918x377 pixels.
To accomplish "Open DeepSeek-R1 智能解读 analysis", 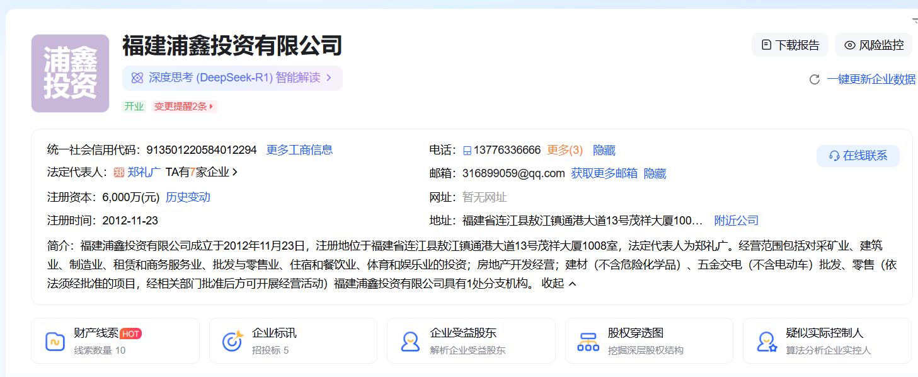I will (x=232, y=78).
